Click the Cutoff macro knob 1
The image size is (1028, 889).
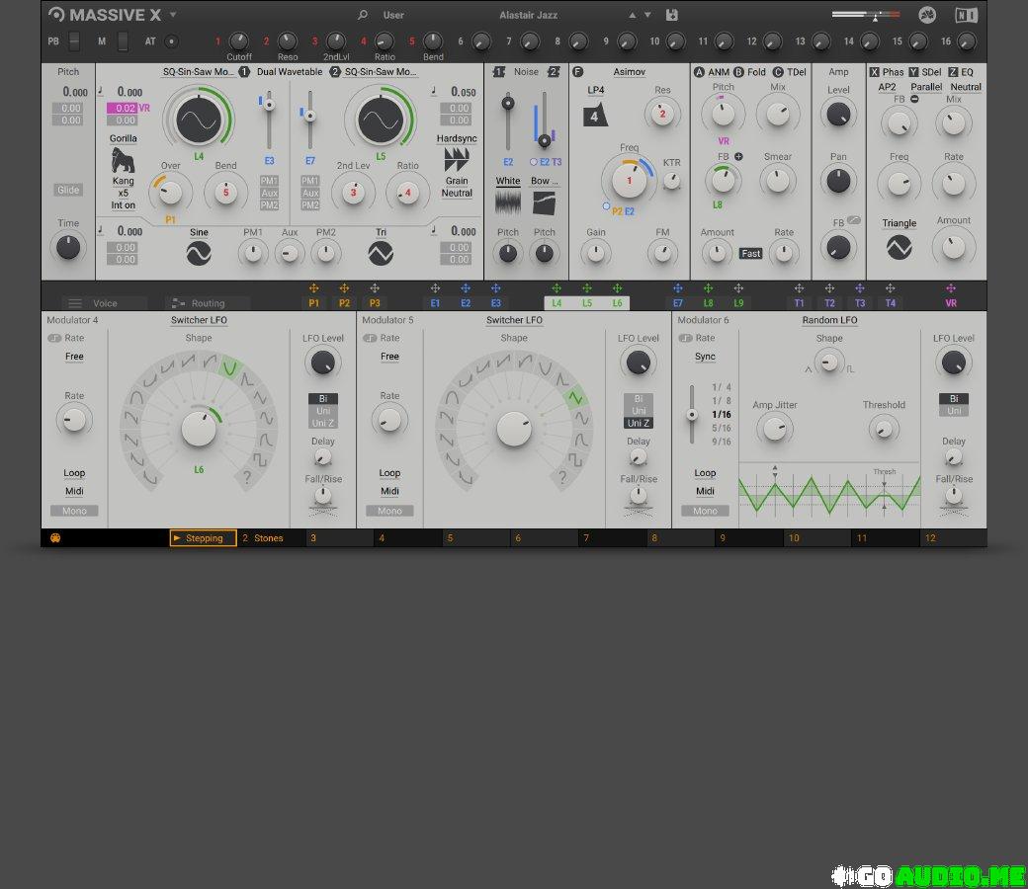(x=238, y=40)
